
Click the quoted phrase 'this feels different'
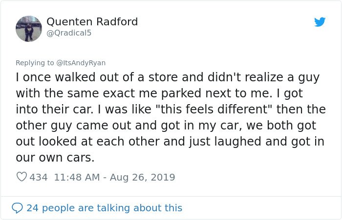[214, 109]
